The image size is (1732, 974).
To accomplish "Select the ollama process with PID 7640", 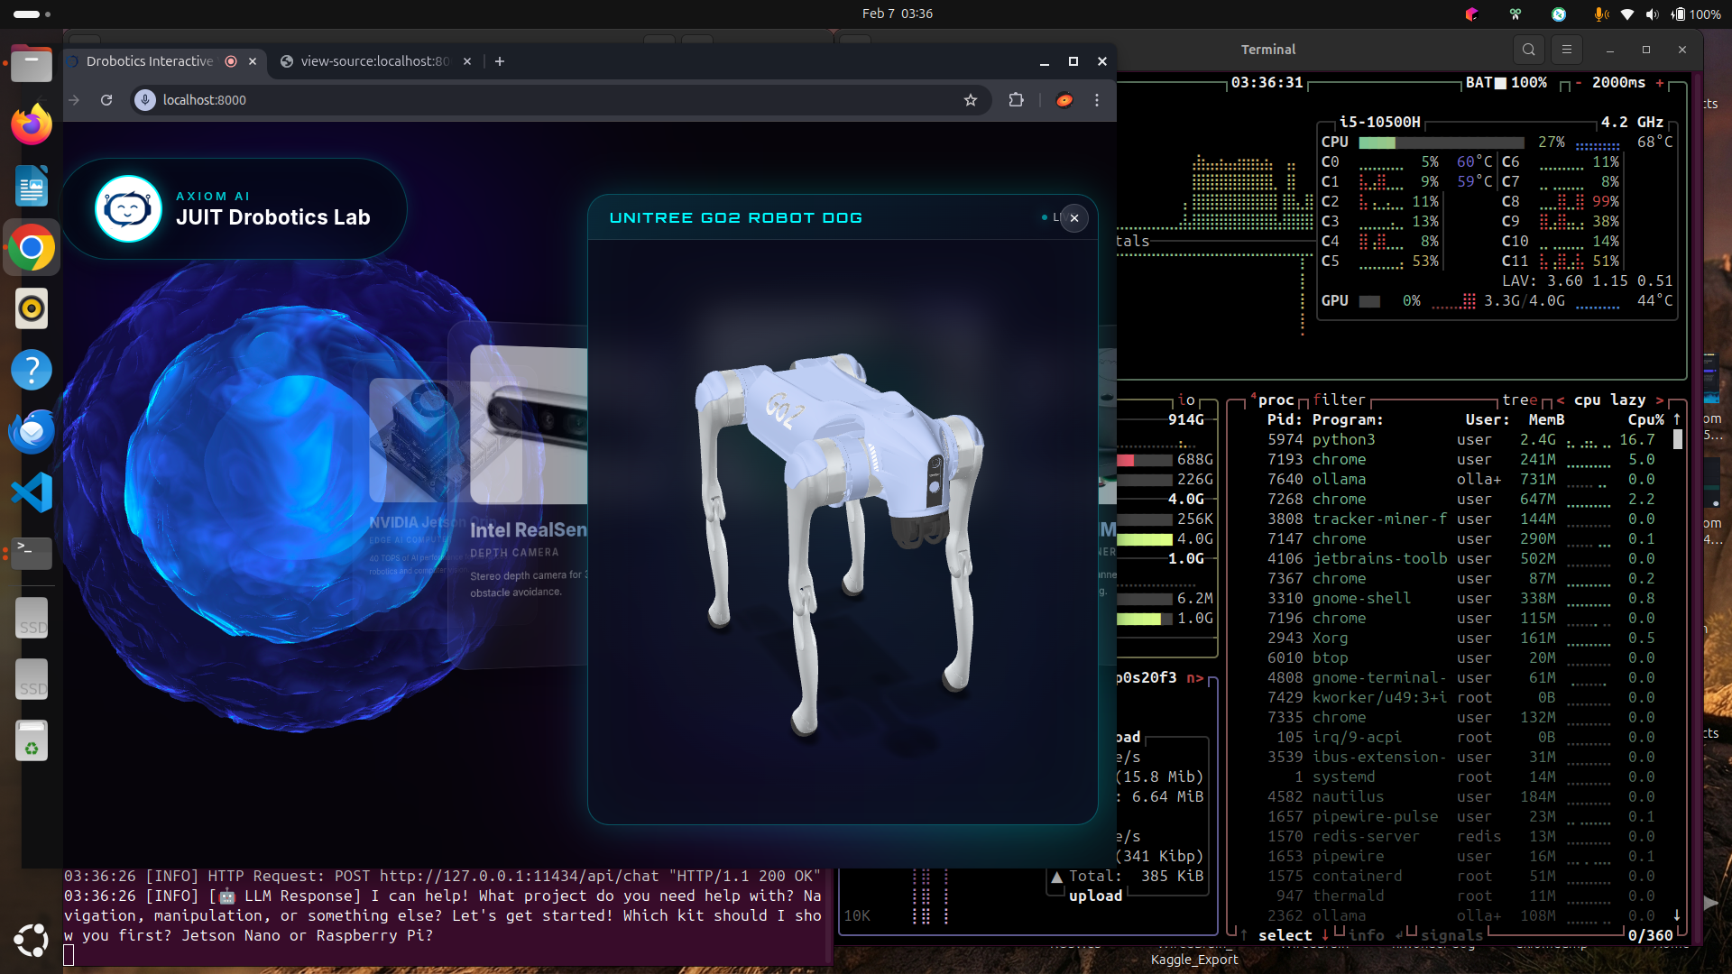I will pyautogui.click(x=1461, y=479).
